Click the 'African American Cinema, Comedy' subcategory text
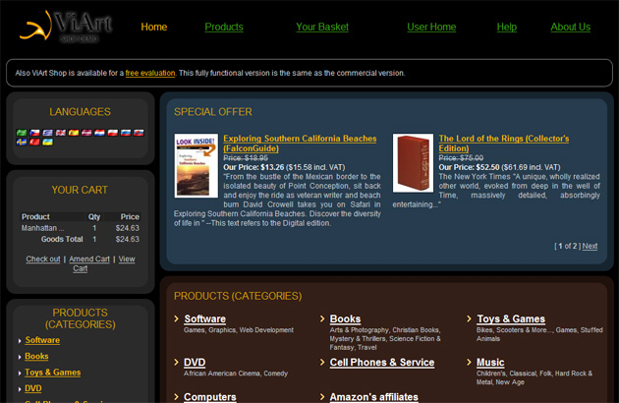The width and height of the screenshot is (619, 403). click(236, 374)
